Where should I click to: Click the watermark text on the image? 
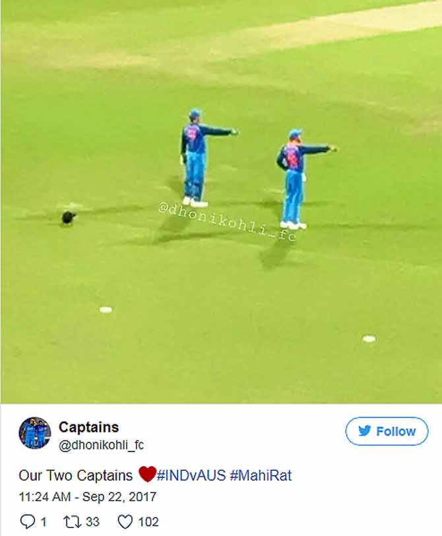pyautogui.click(x=227, y=222)
